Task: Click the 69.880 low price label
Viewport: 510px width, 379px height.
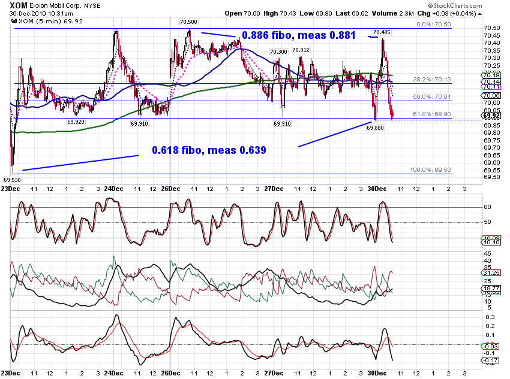Action: coord(375,128)
